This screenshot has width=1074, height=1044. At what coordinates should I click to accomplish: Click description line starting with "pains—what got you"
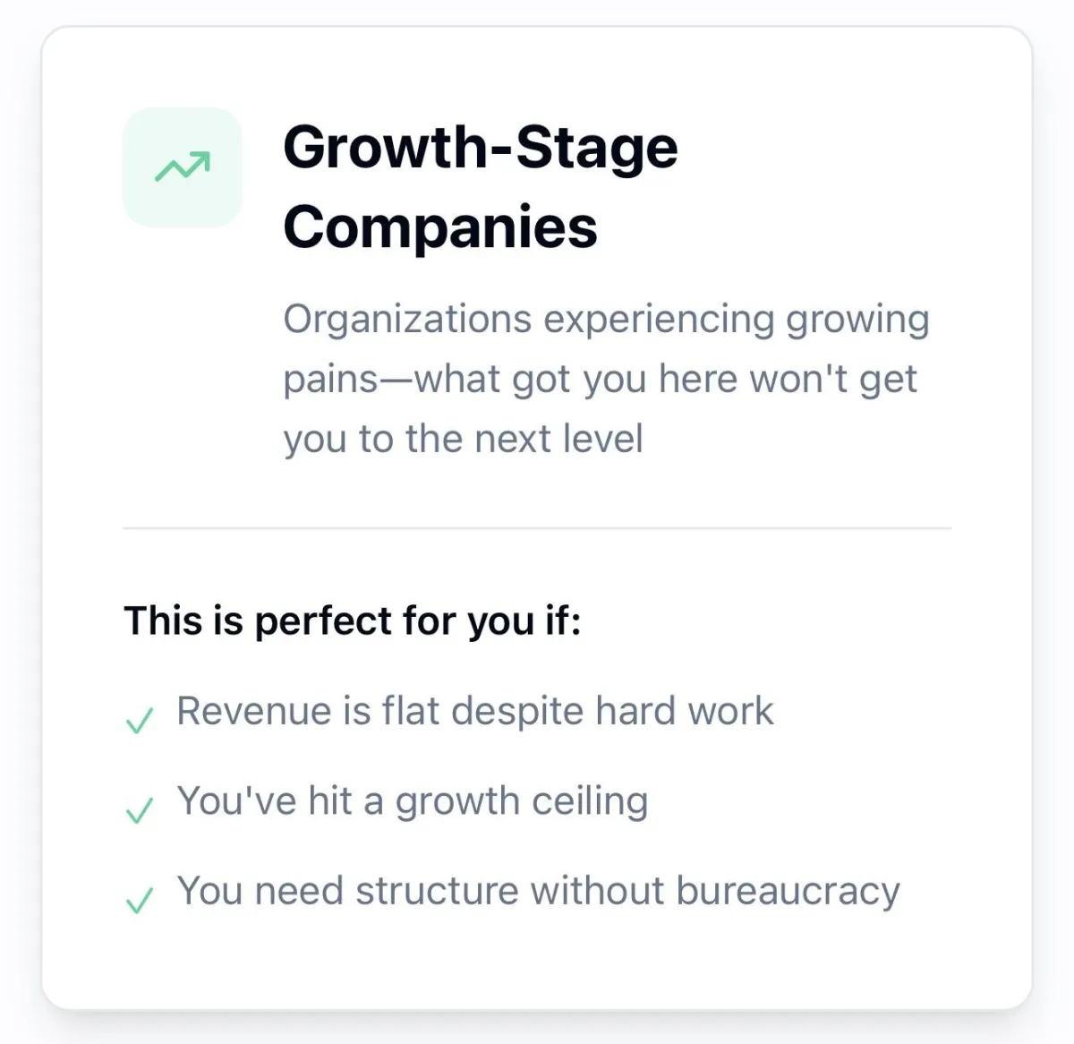click(600, 379)
